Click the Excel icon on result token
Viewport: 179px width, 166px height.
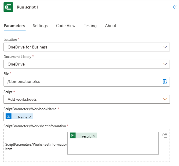pos(73,136)
